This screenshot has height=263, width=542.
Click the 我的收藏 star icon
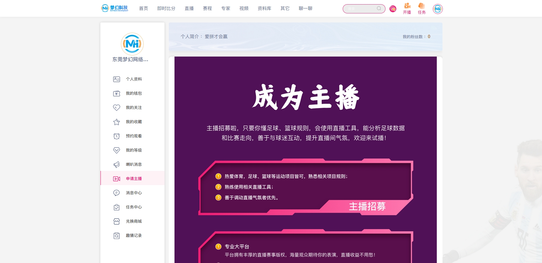tap(117, 122)
